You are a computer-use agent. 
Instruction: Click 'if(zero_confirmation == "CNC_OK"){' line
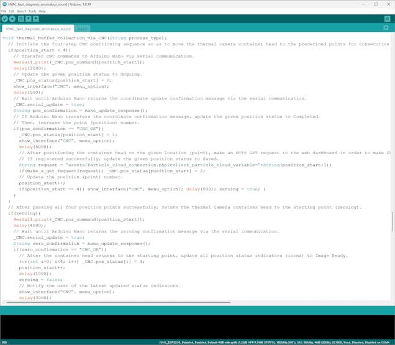60,250
